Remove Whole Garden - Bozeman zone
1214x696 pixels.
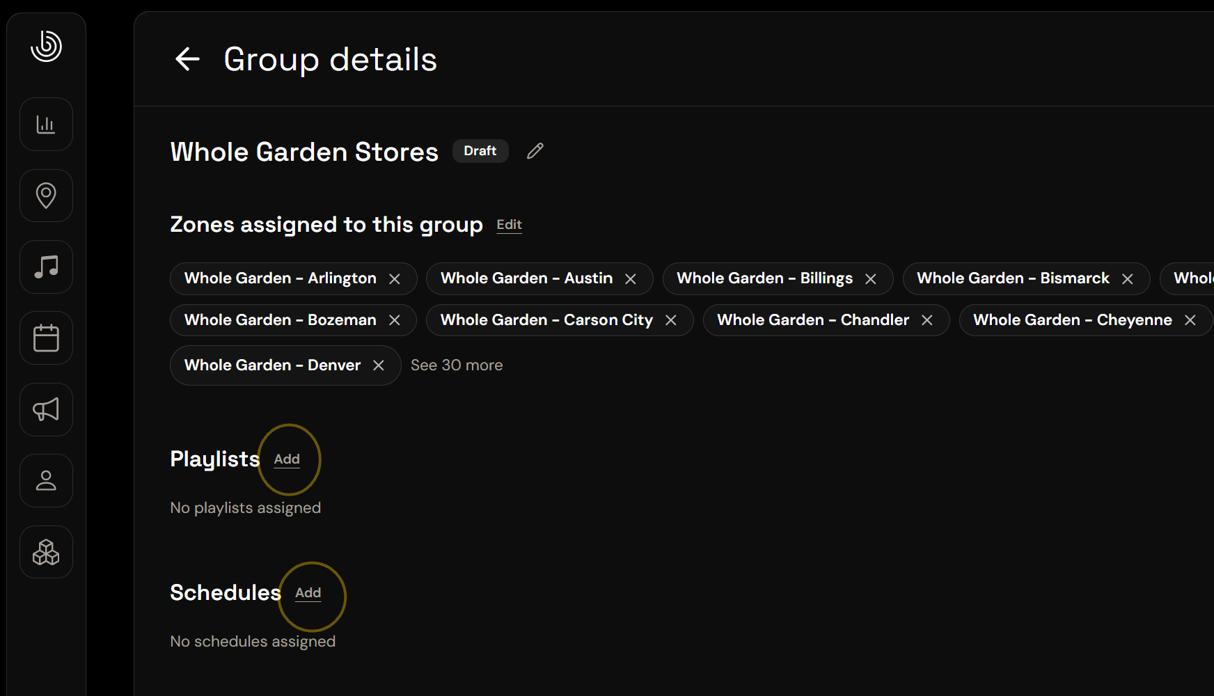point(395,320)
